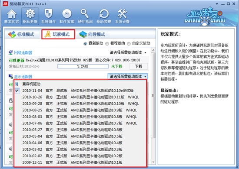Click the 玩家模式: heading in info panel

coord(171,34)
